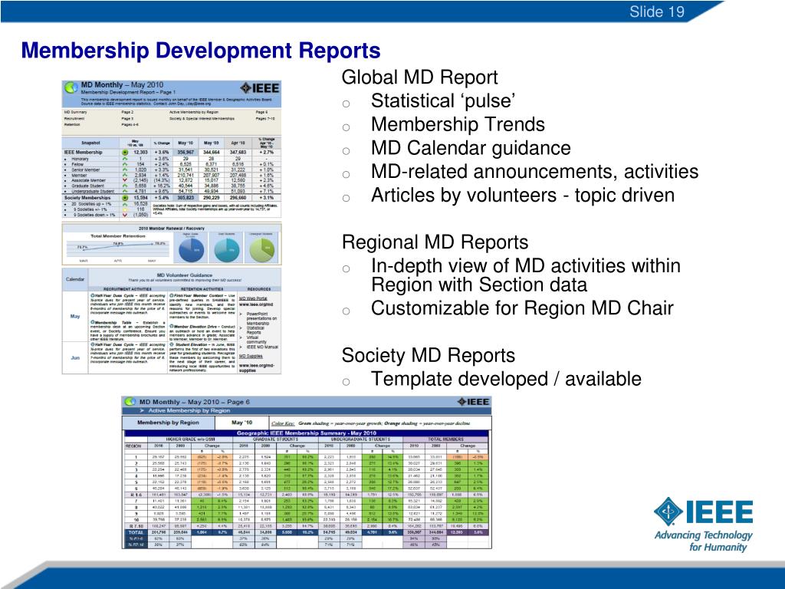Click the IEEE logo at bottom right
The height and width of the screenshot is (589, 785).
click(704, 524)
